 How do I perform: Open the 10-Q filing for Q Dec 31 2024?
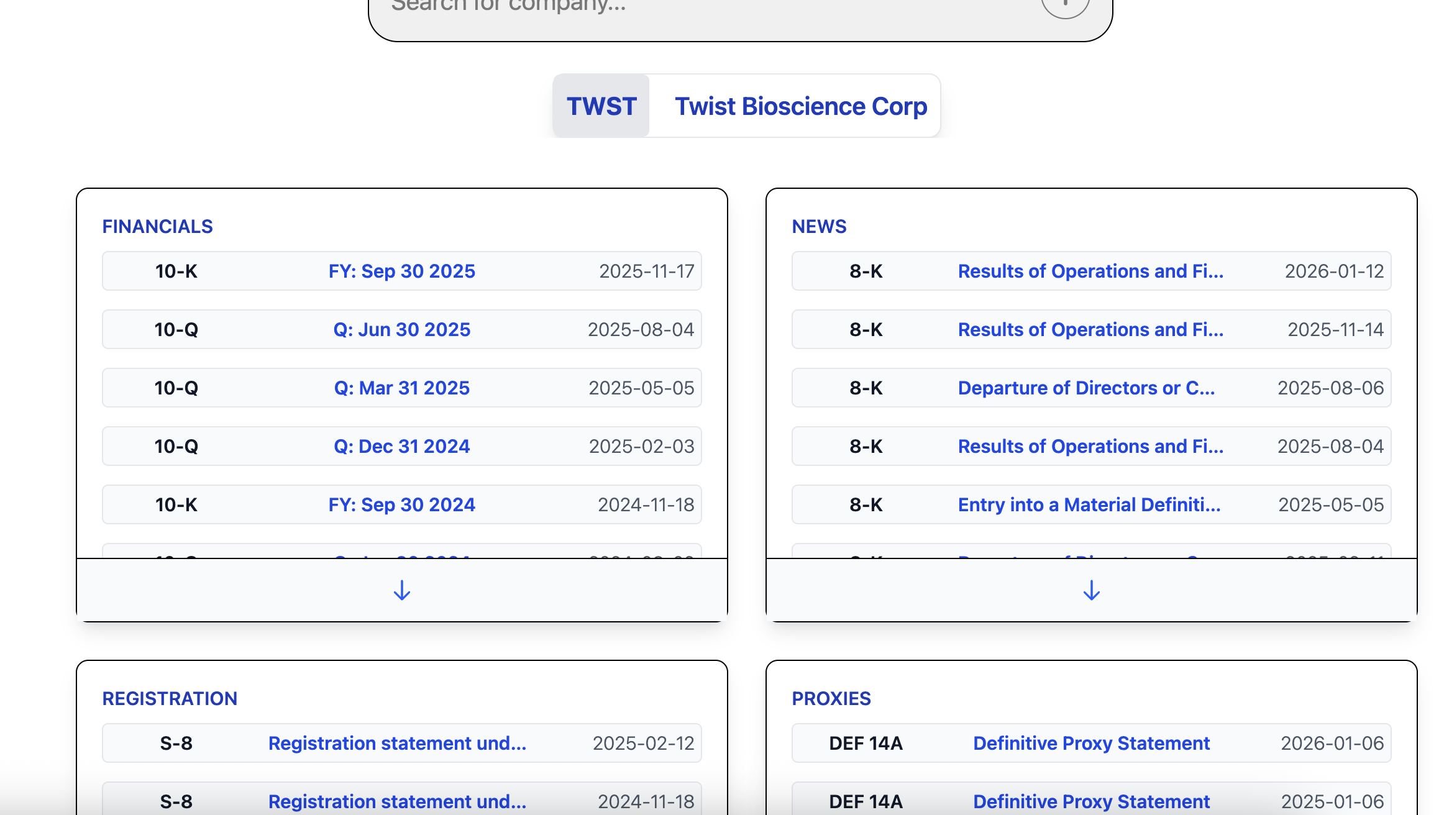click(401, 446)
